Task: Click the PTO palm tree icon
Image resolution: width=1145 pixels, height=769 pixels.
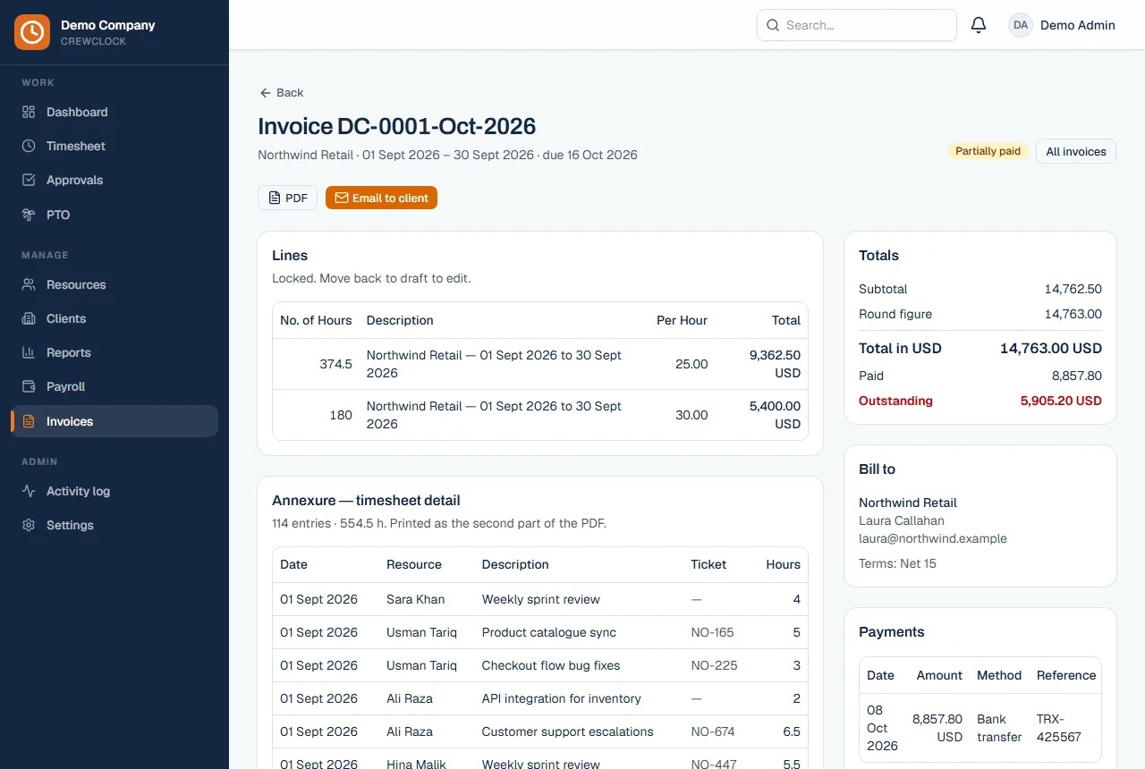Action: point(29,215)
